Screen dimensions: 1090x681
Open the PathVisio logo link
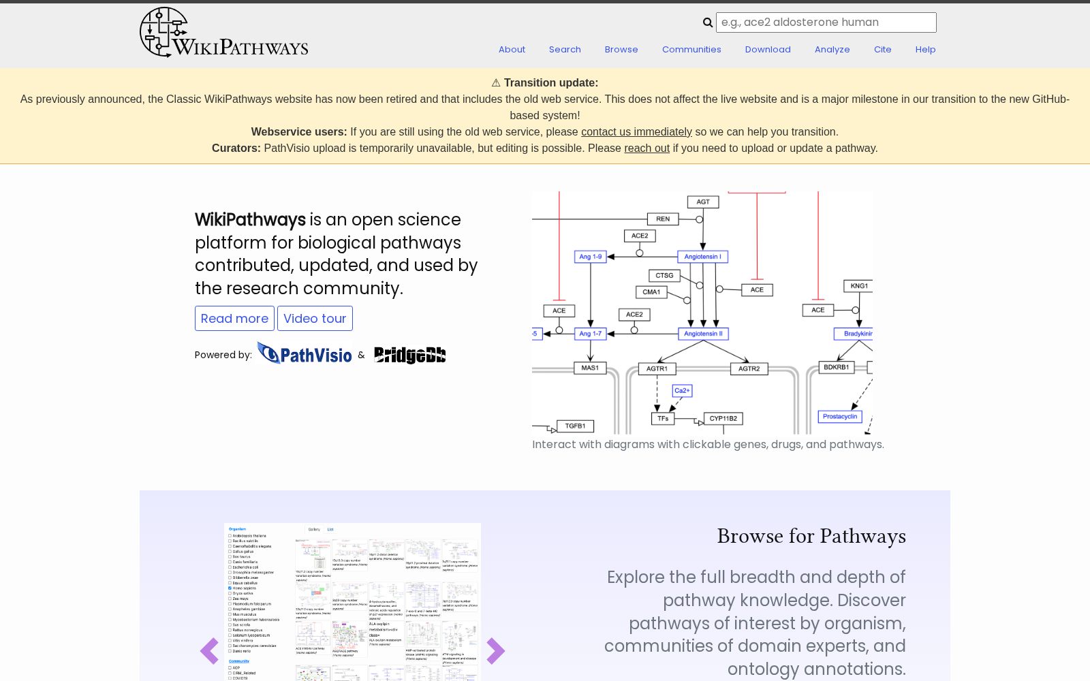[x=305, y=353]
